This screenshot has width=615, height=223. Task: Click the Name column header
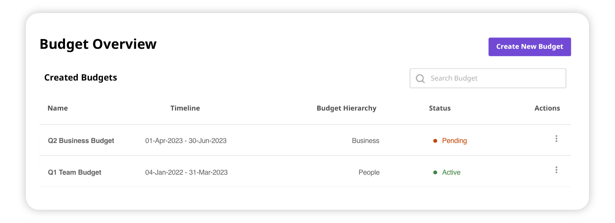[57, 108]
